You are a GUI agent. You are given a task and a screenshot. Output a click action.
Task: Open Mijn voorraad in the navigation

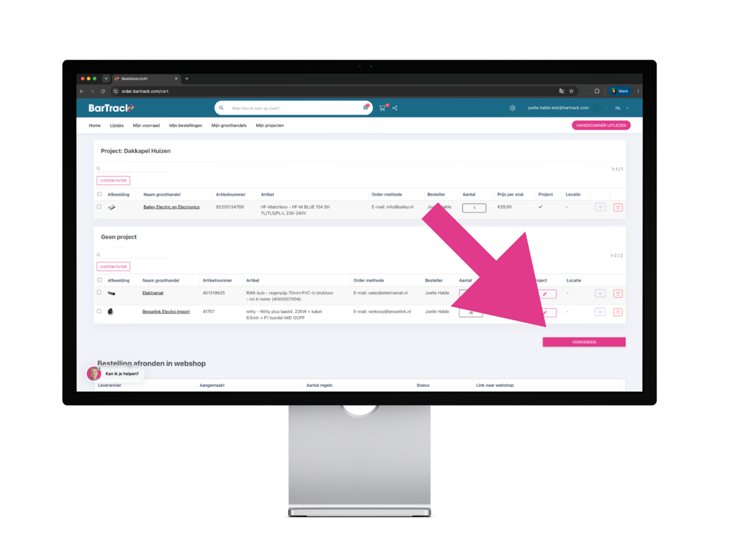146,125
